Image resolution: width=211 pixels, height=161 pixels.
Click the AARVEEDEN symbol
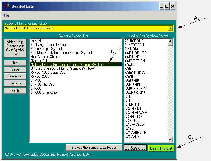pos(134,61)
